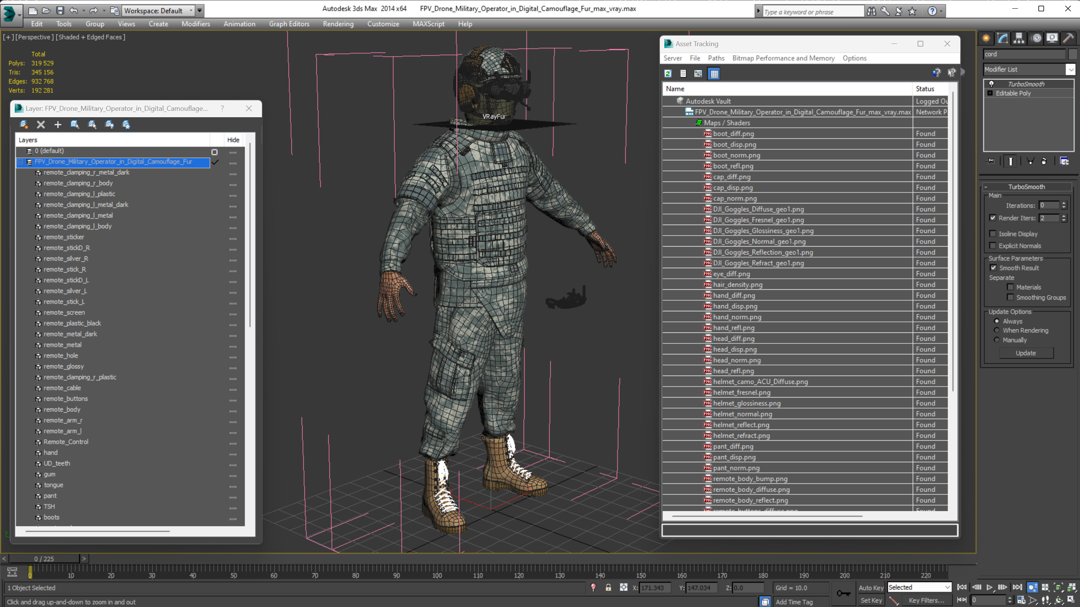Open the Motion command panel tab

click(x=1036, y=39)
